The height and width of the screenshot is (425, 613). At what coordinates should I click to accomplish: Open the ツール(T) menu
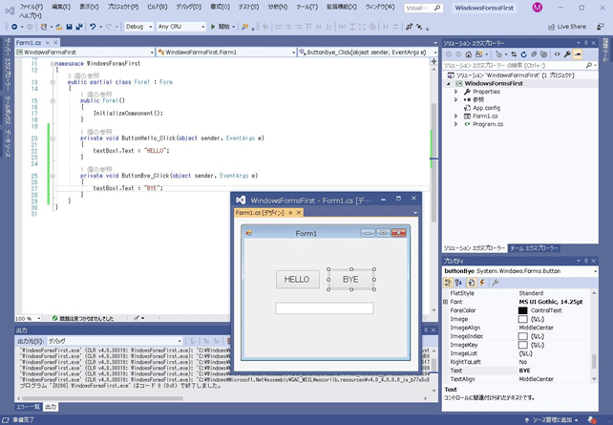[x=306, y=7]
